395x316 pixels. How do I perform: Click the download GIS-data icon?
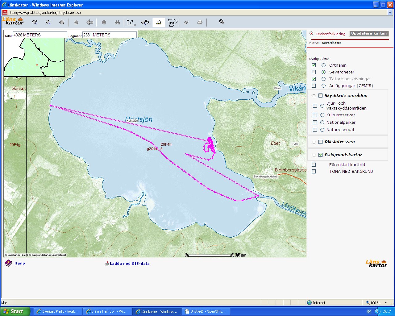point(107,263)
